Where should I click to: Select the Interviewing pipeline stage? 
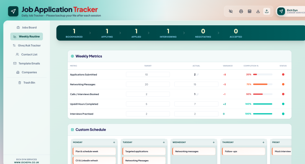click(168, 33)
